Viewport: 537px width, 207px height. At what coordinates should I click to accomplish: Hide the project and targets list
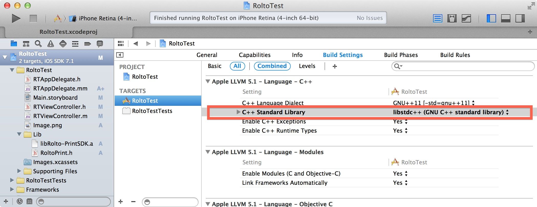click(120, 55)
